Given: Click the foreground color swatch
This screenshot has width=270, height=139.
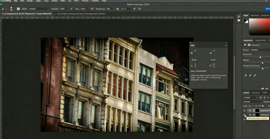Looking at the screenshot, I should (x=245, y=20).
